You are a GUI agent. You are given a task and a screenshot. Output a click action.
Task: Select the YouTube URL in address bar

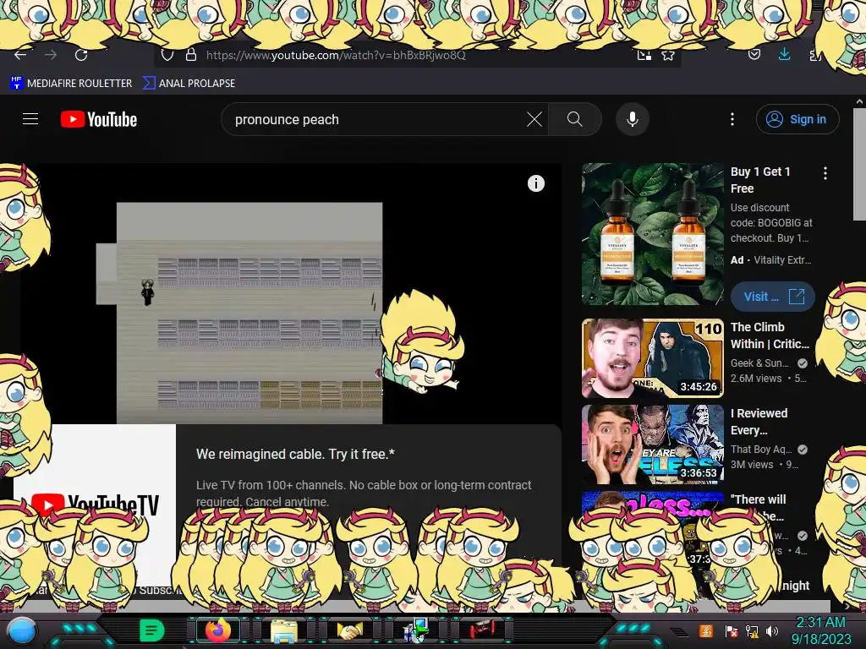tap(336, 55)
